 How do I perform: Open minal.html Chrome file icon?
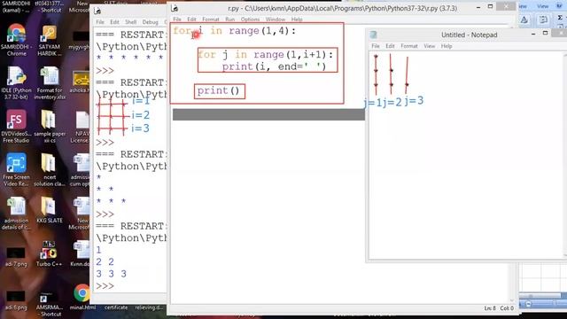click(x=82, y=297)
